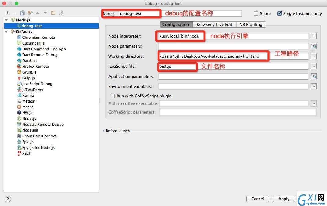Switch to Configuration tab
Screen dimensions: 327x206
[x=176, y=24]
